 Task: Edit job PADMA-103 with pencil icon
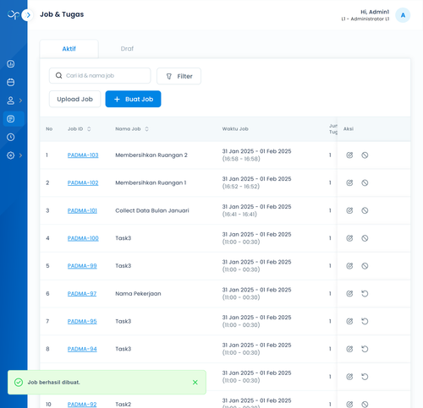click(x=349, y=155)
